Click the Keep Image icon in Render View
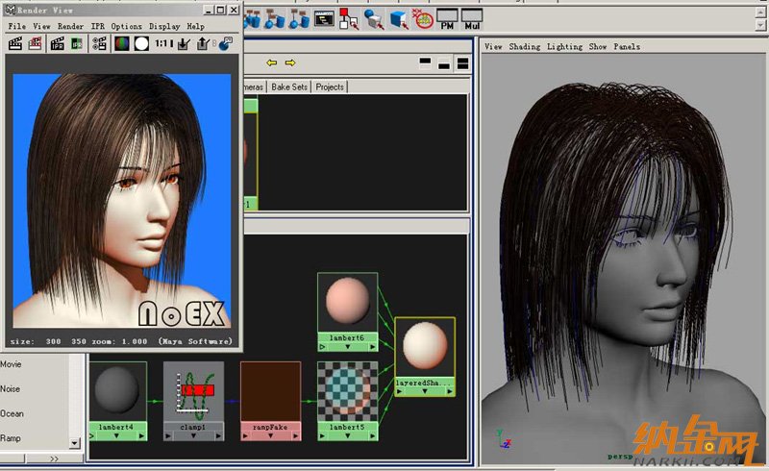769x471 pixels. [x=185, y=43]
